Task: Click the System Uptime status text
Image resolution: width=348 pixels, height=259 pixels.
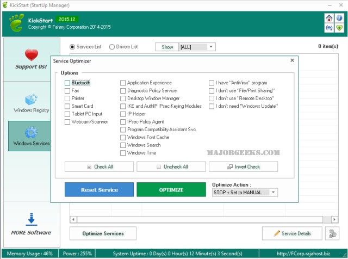Action: (x=177, y=254)
